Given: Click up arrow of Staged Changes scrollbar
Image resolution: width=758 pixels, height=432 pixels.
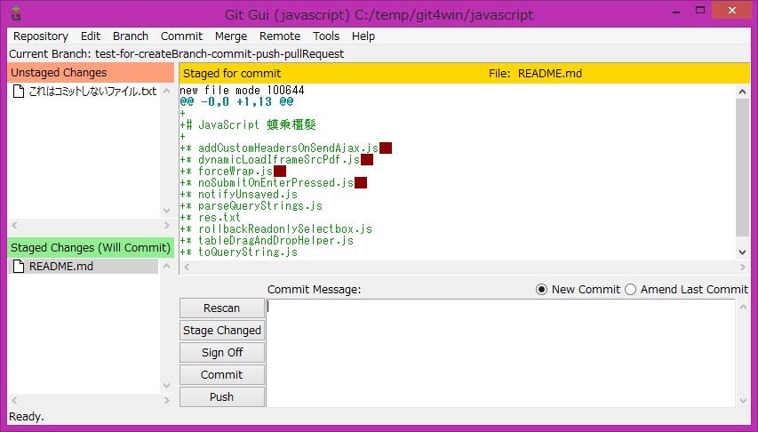Looking at the screenshot, I should point(167,266).
